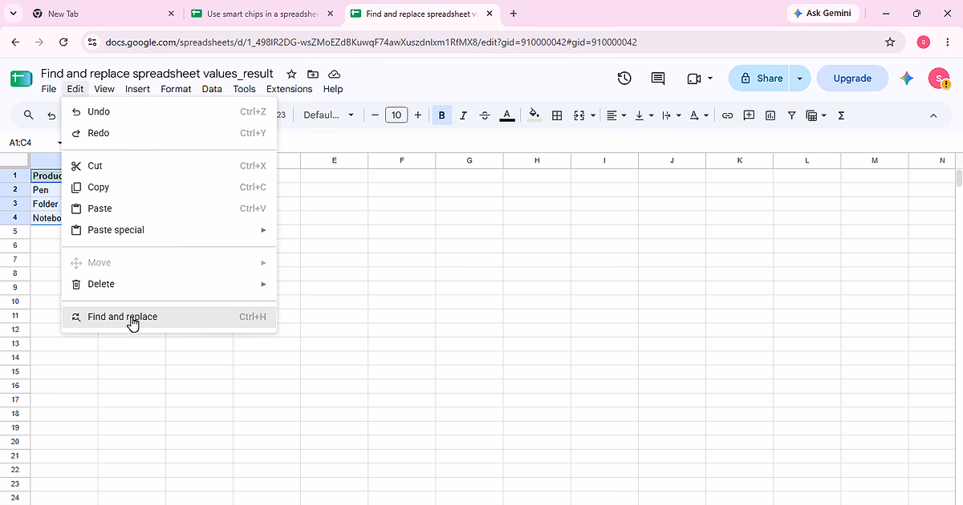Click the merge cells icon
The width and height of the screenshot is (963, 505).
click(x=579, y=115)
